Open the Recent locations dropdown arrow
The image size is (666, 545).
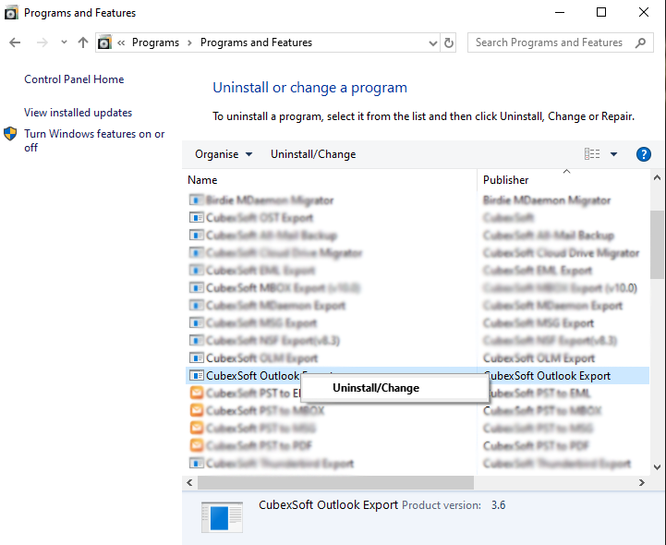(64, 42)
